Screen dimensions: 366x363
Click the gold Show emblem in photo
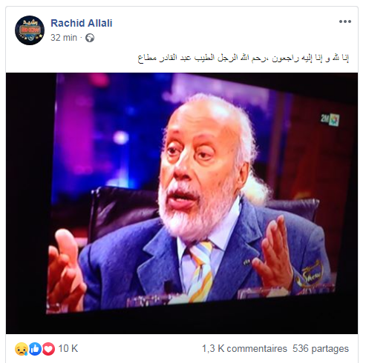click(312, 275)
